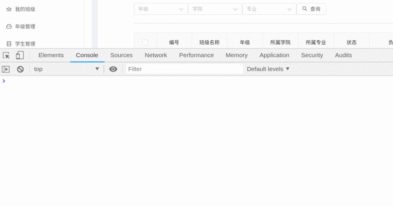Tick the table header select-all checkbox
Viewport: 393px width, 207px height.
pos(145,43)
